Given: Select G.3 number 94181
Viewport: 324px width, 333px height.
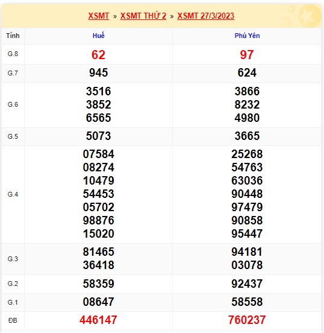Looking at the screenshot, I should 247,252.
